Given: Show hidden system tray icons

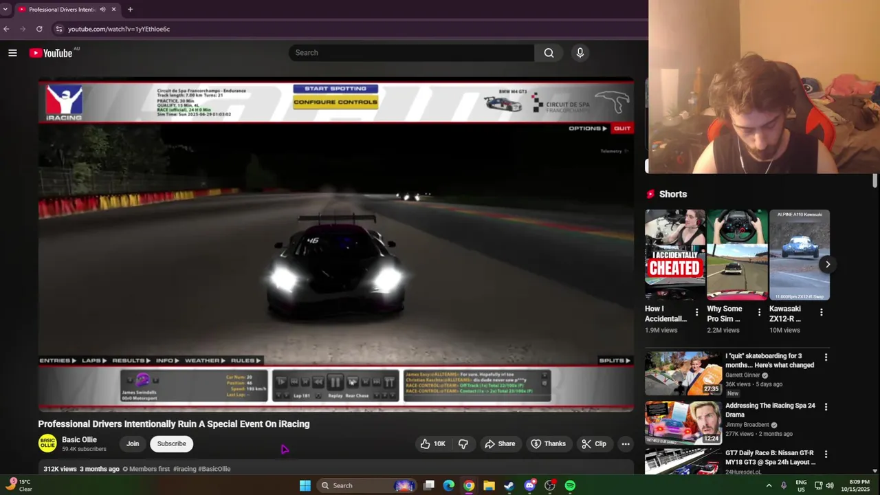Looking at the screenshot, I should 769,485.
